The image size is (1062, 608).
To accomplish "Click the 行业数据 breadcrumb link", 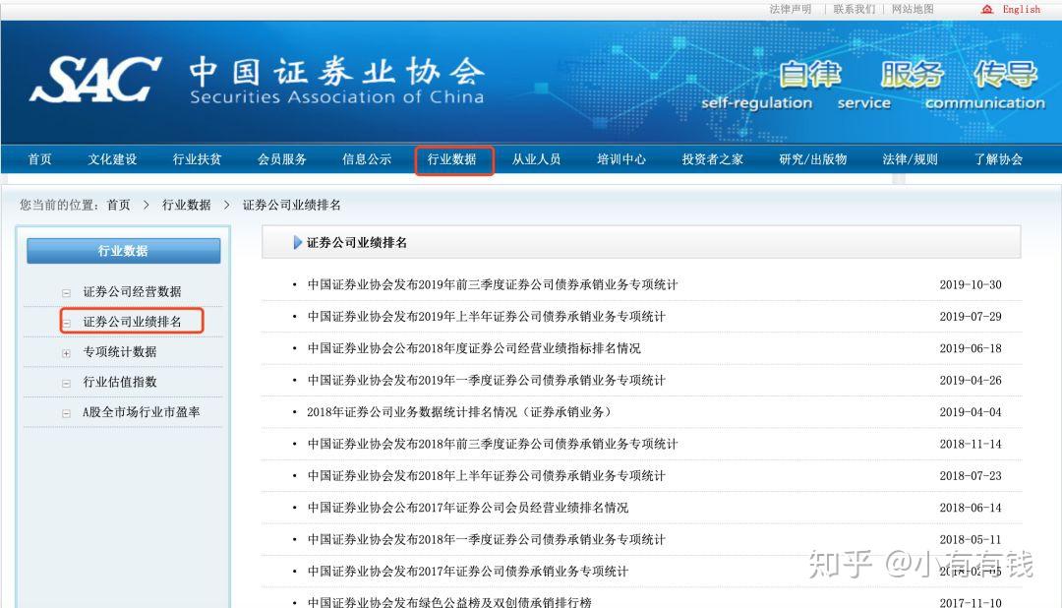I will (x=186, y=205).
